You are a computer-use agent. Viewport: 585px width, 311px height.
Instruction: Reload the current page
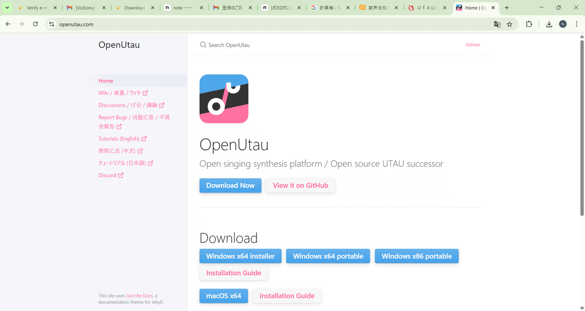(x=35, y=24)
